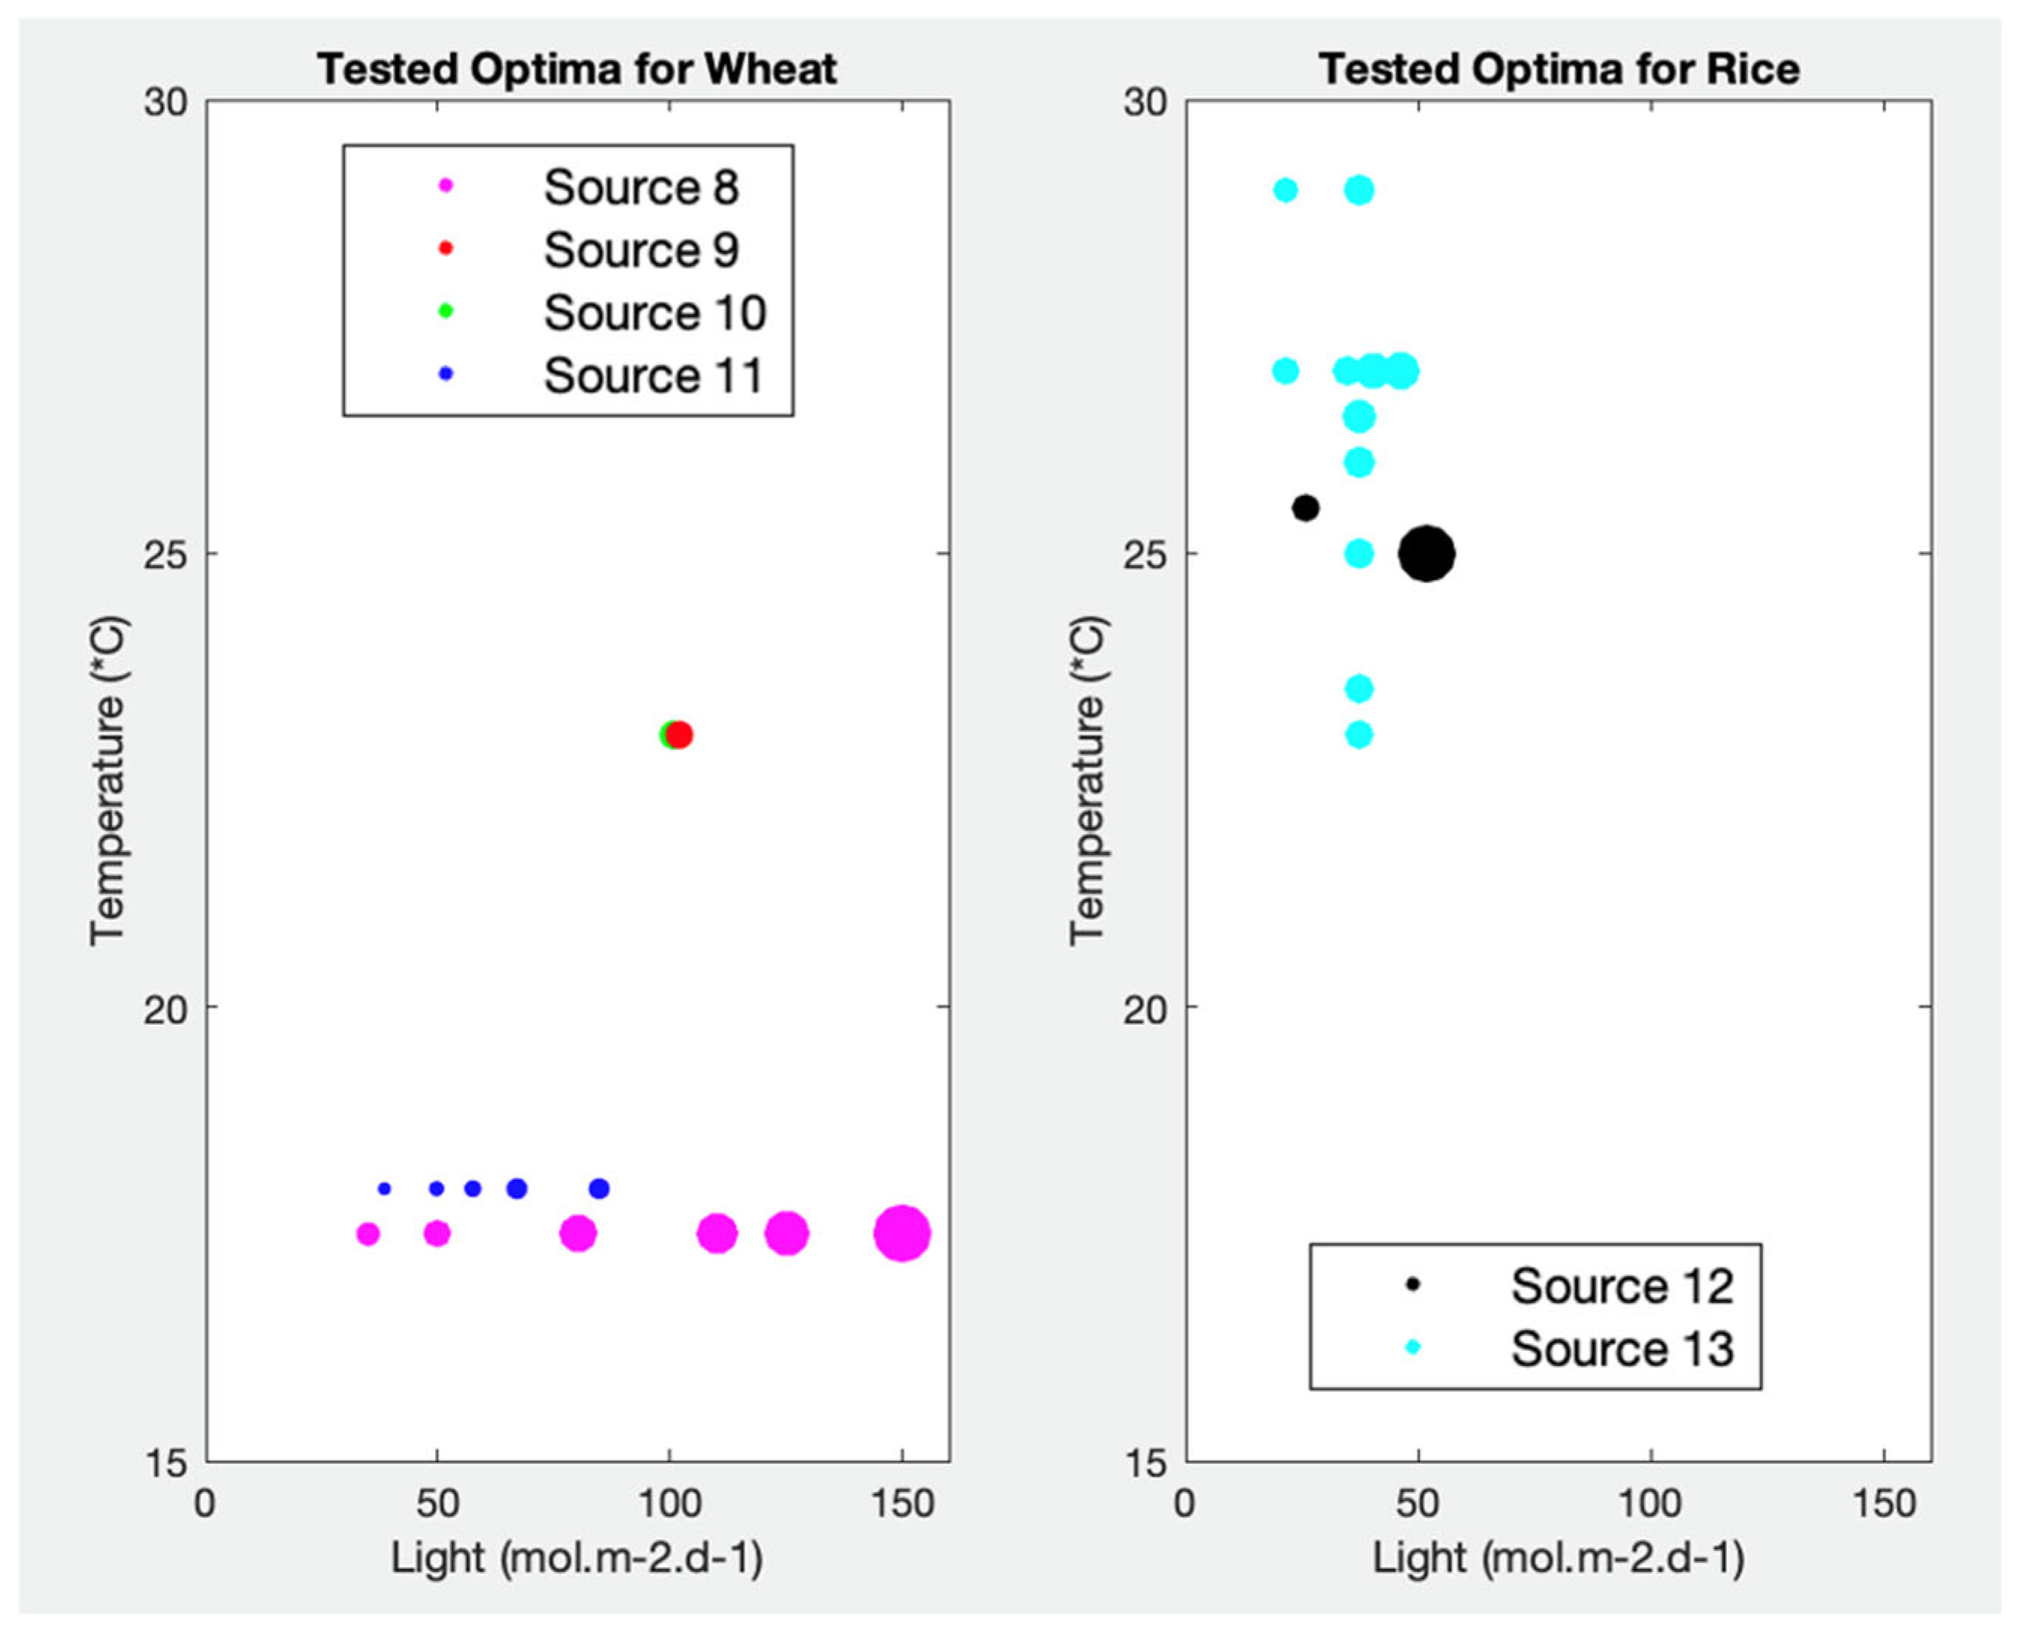Click the red Source 9 legend marker
The image size is (2017, 1638).
pyautogui.click(x=446, y=248)
